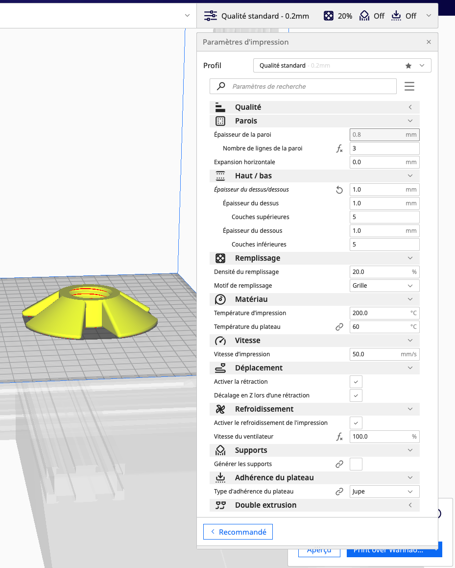Viewport: 455px width, 568px height.
Task: Click the Épaisseur du dessous value field
Action: point(384,231)
